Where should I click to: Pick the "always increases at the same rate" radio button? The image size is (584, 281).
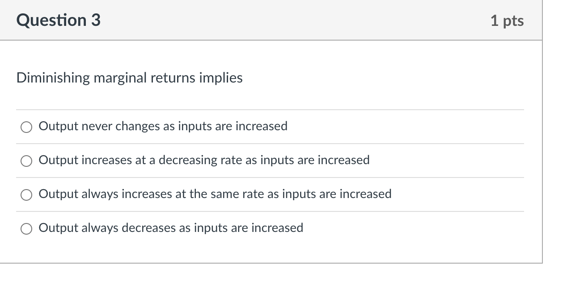(26, 195)
